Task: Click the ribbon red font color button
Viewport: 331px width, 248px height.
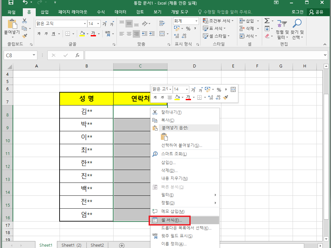Action: [x=93, y=33]
